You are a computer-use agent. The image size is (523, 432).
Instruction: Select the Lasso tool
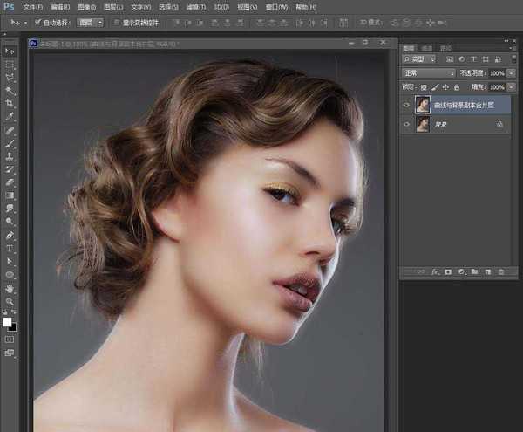point(10,77)
